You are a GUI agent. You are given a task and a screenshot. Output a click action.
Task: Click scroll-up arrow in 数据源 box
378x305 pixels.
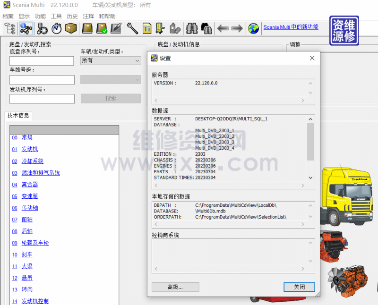tap(310, 119)
